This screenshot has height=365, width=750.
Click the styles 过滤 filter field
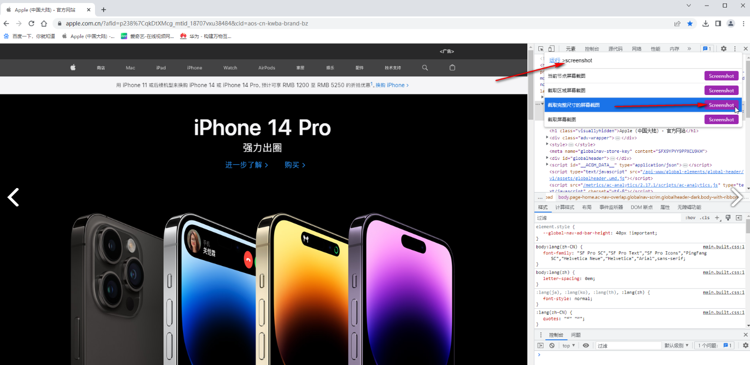[608, 218]
